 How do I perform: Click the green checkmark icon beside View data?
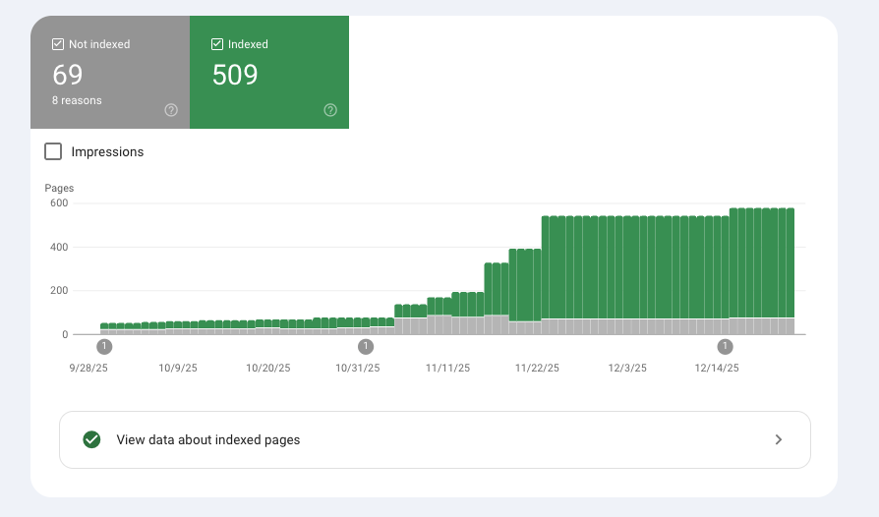pyautogui.click(x=92, y=439)
